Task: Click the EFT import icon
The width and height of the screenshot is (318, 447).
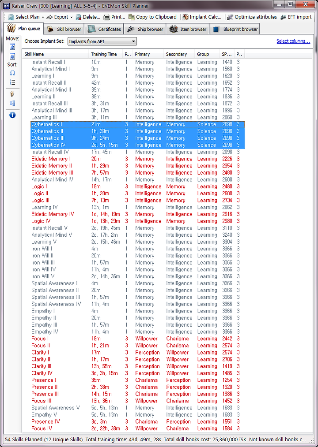Action: pyautogui.click(x=283, y=17)
